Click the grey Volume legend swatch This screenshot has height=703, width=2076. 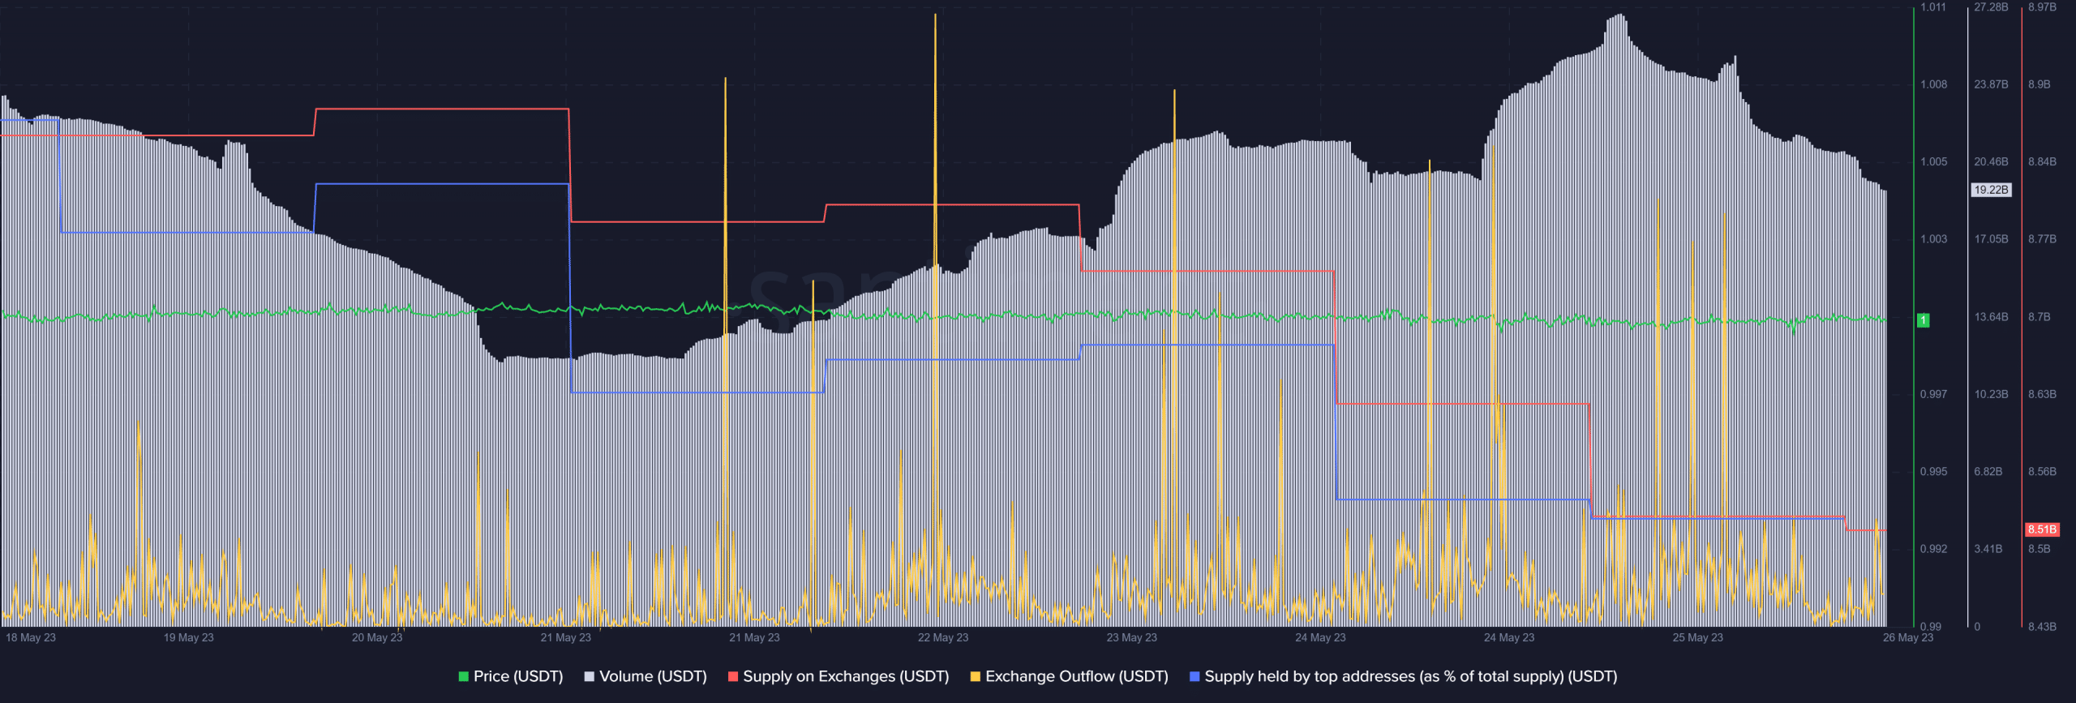click(x=590, y=677)
